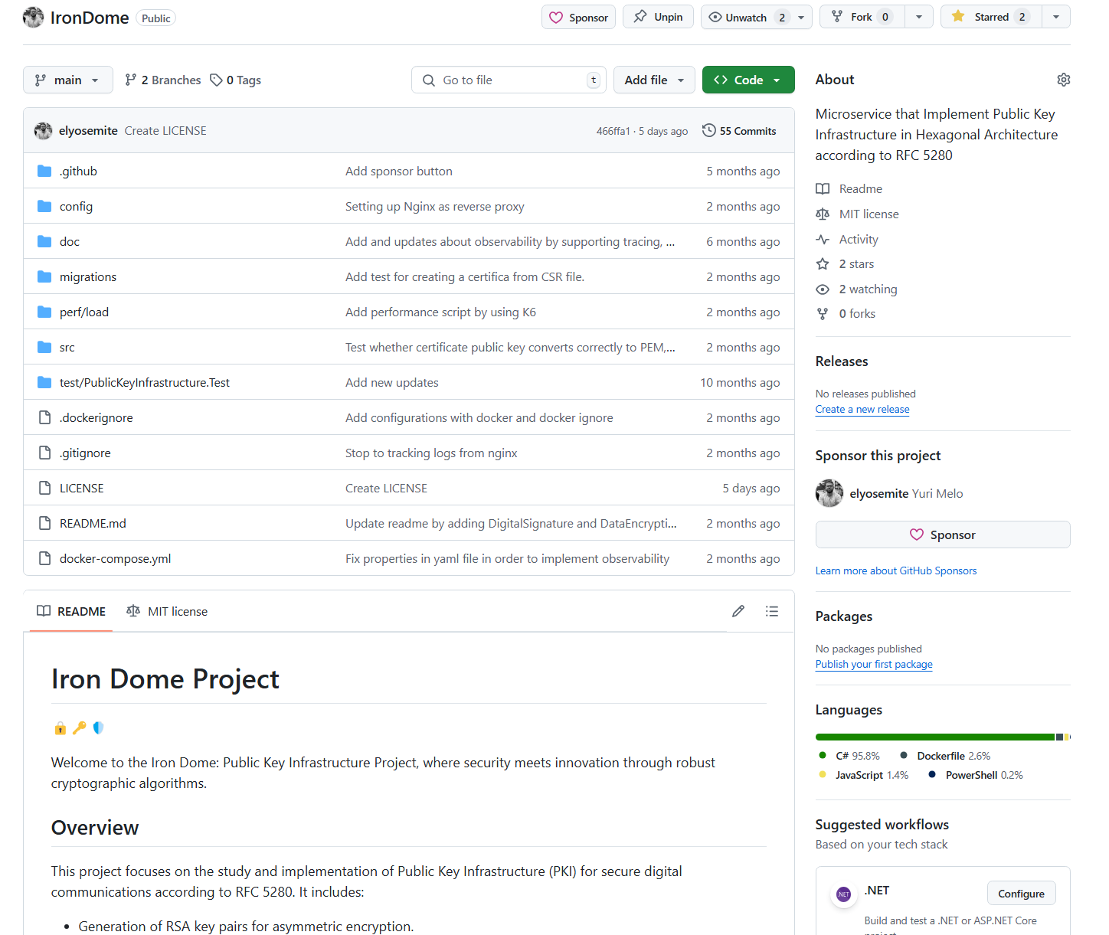The image size is (1109, 935).
Task: Switch to the MIT license tab
Action: tap(167, 611)
